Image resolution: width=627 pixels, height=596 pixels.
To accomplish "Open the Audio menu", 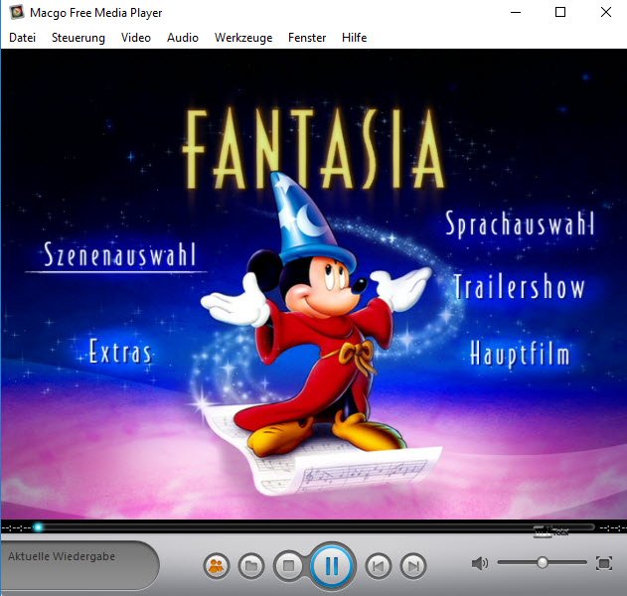I will [183, 38].
